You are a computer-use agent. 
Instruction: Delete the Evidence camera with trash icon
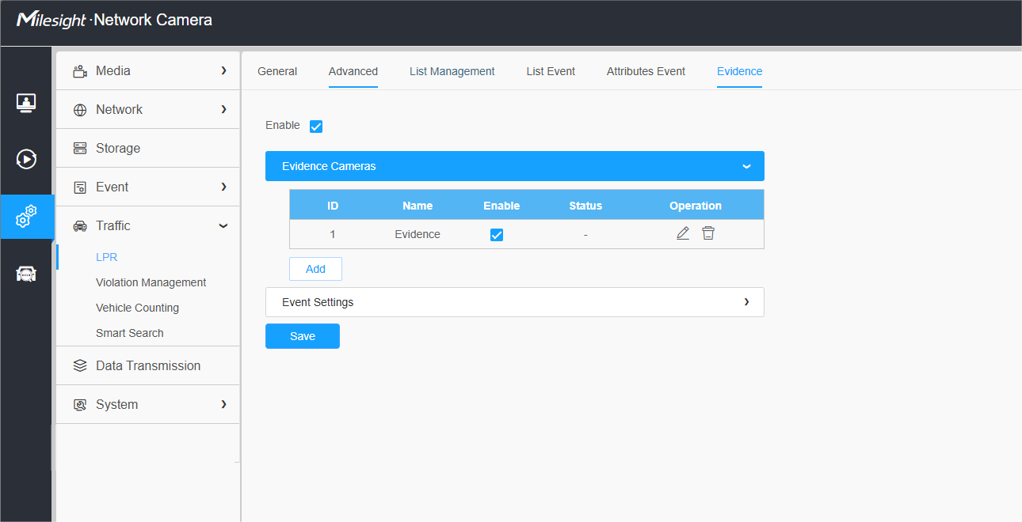pos(708,233)
